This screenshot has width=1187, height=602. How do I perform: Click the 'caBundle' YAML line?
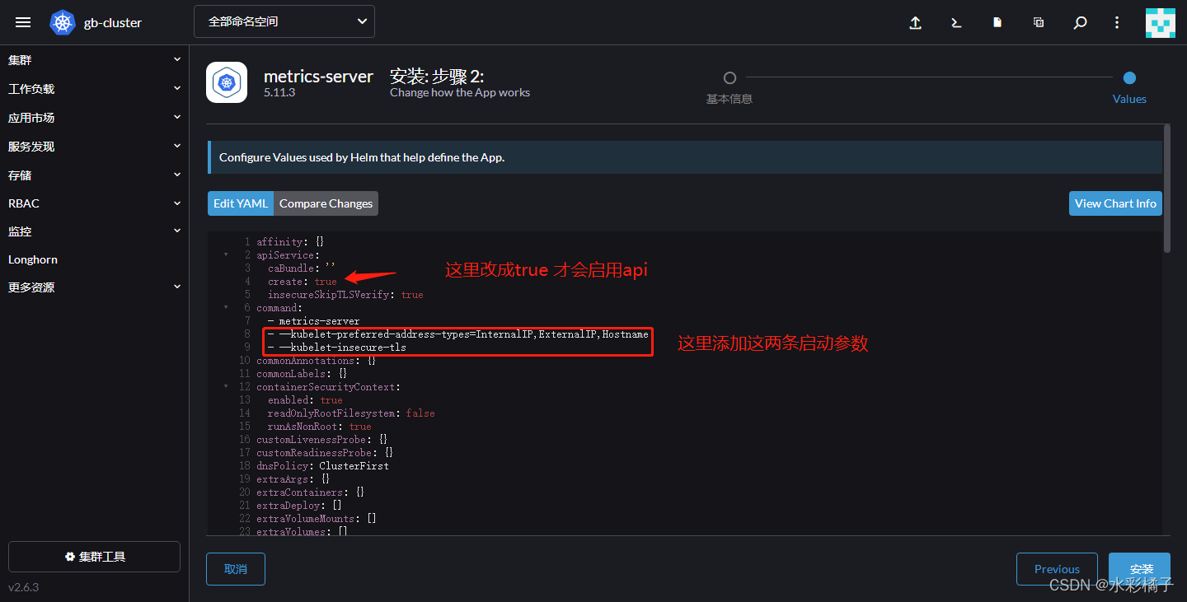(302, 268)
